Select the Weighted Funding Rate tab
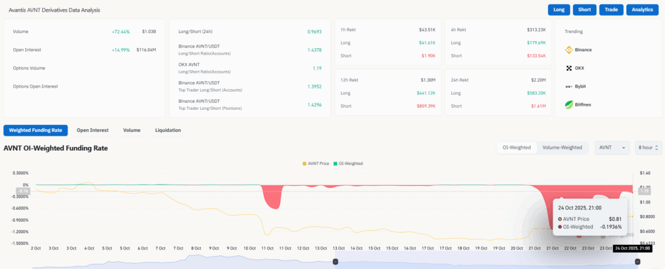The width and height of the screenshot is (665, 269). click(35, 130)
